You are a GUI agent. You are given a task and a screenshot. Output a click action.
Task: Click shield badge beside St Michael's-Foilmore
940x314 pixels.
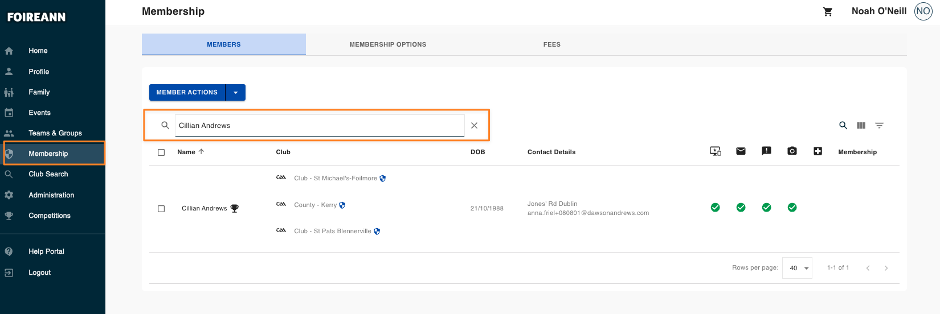pos(383,179)
